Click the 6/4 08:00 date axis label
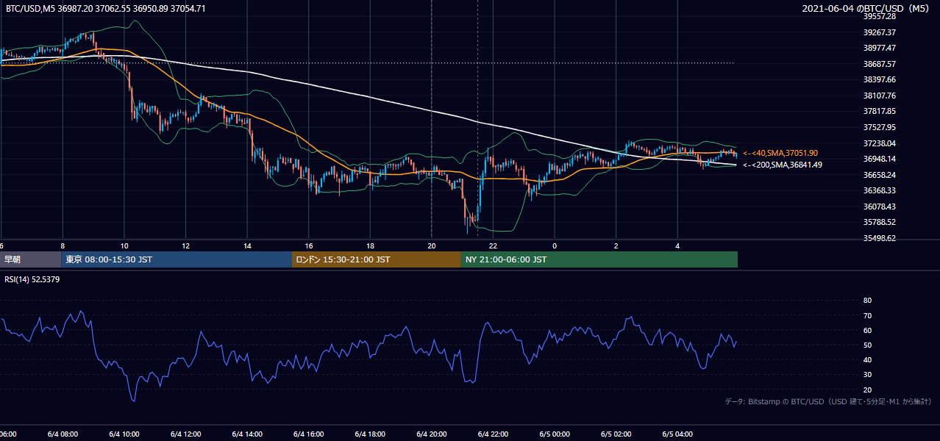 63,434
